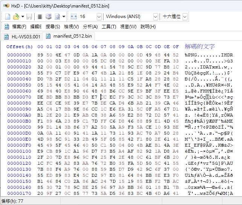Viewport: 242px width, 205px height.
Task: Click the 0F column header
Action: click(x=176, y=47)
